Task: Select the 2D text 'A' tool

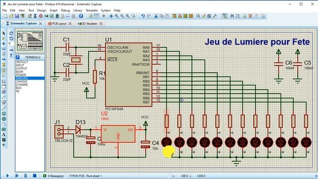Action: coord(3,135)
